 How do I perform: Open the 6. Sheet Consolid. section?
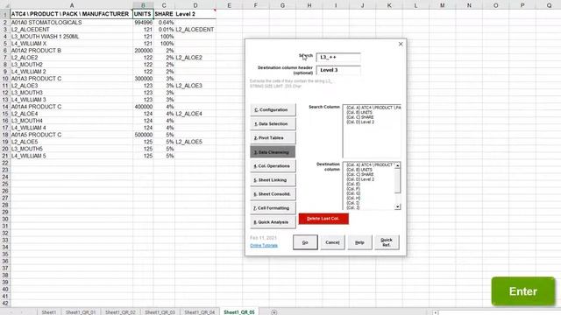click(273, 194)
